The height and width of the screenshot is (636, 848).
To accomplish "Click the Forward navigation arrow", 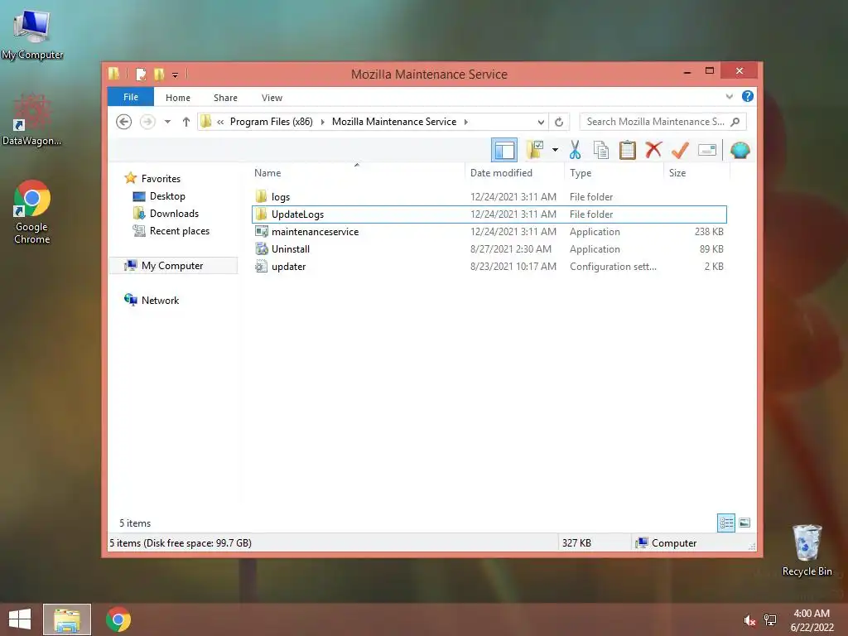I will (147, 122).
